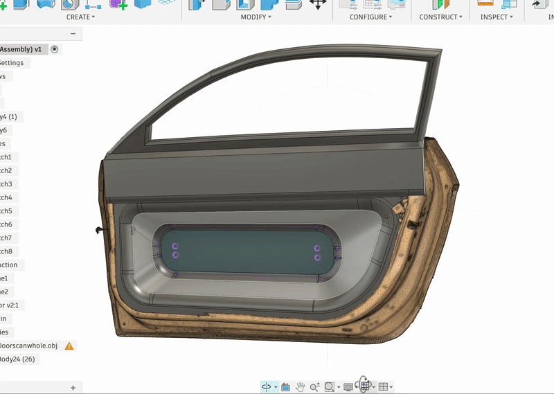554x394 pixels.
Task: Click the Look At camera icon
Action: pos(285,387)
